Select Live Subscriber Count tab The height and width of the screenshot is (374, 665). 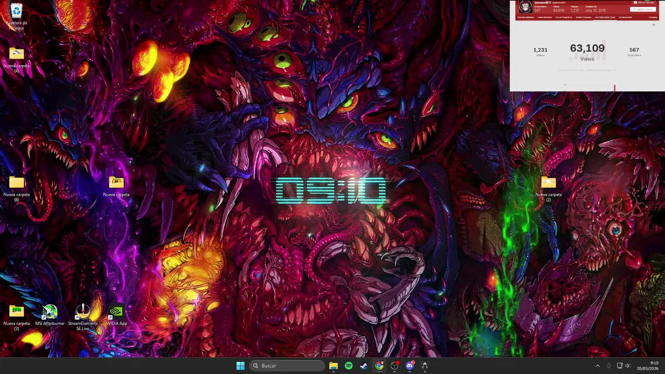tap(605, 17)
